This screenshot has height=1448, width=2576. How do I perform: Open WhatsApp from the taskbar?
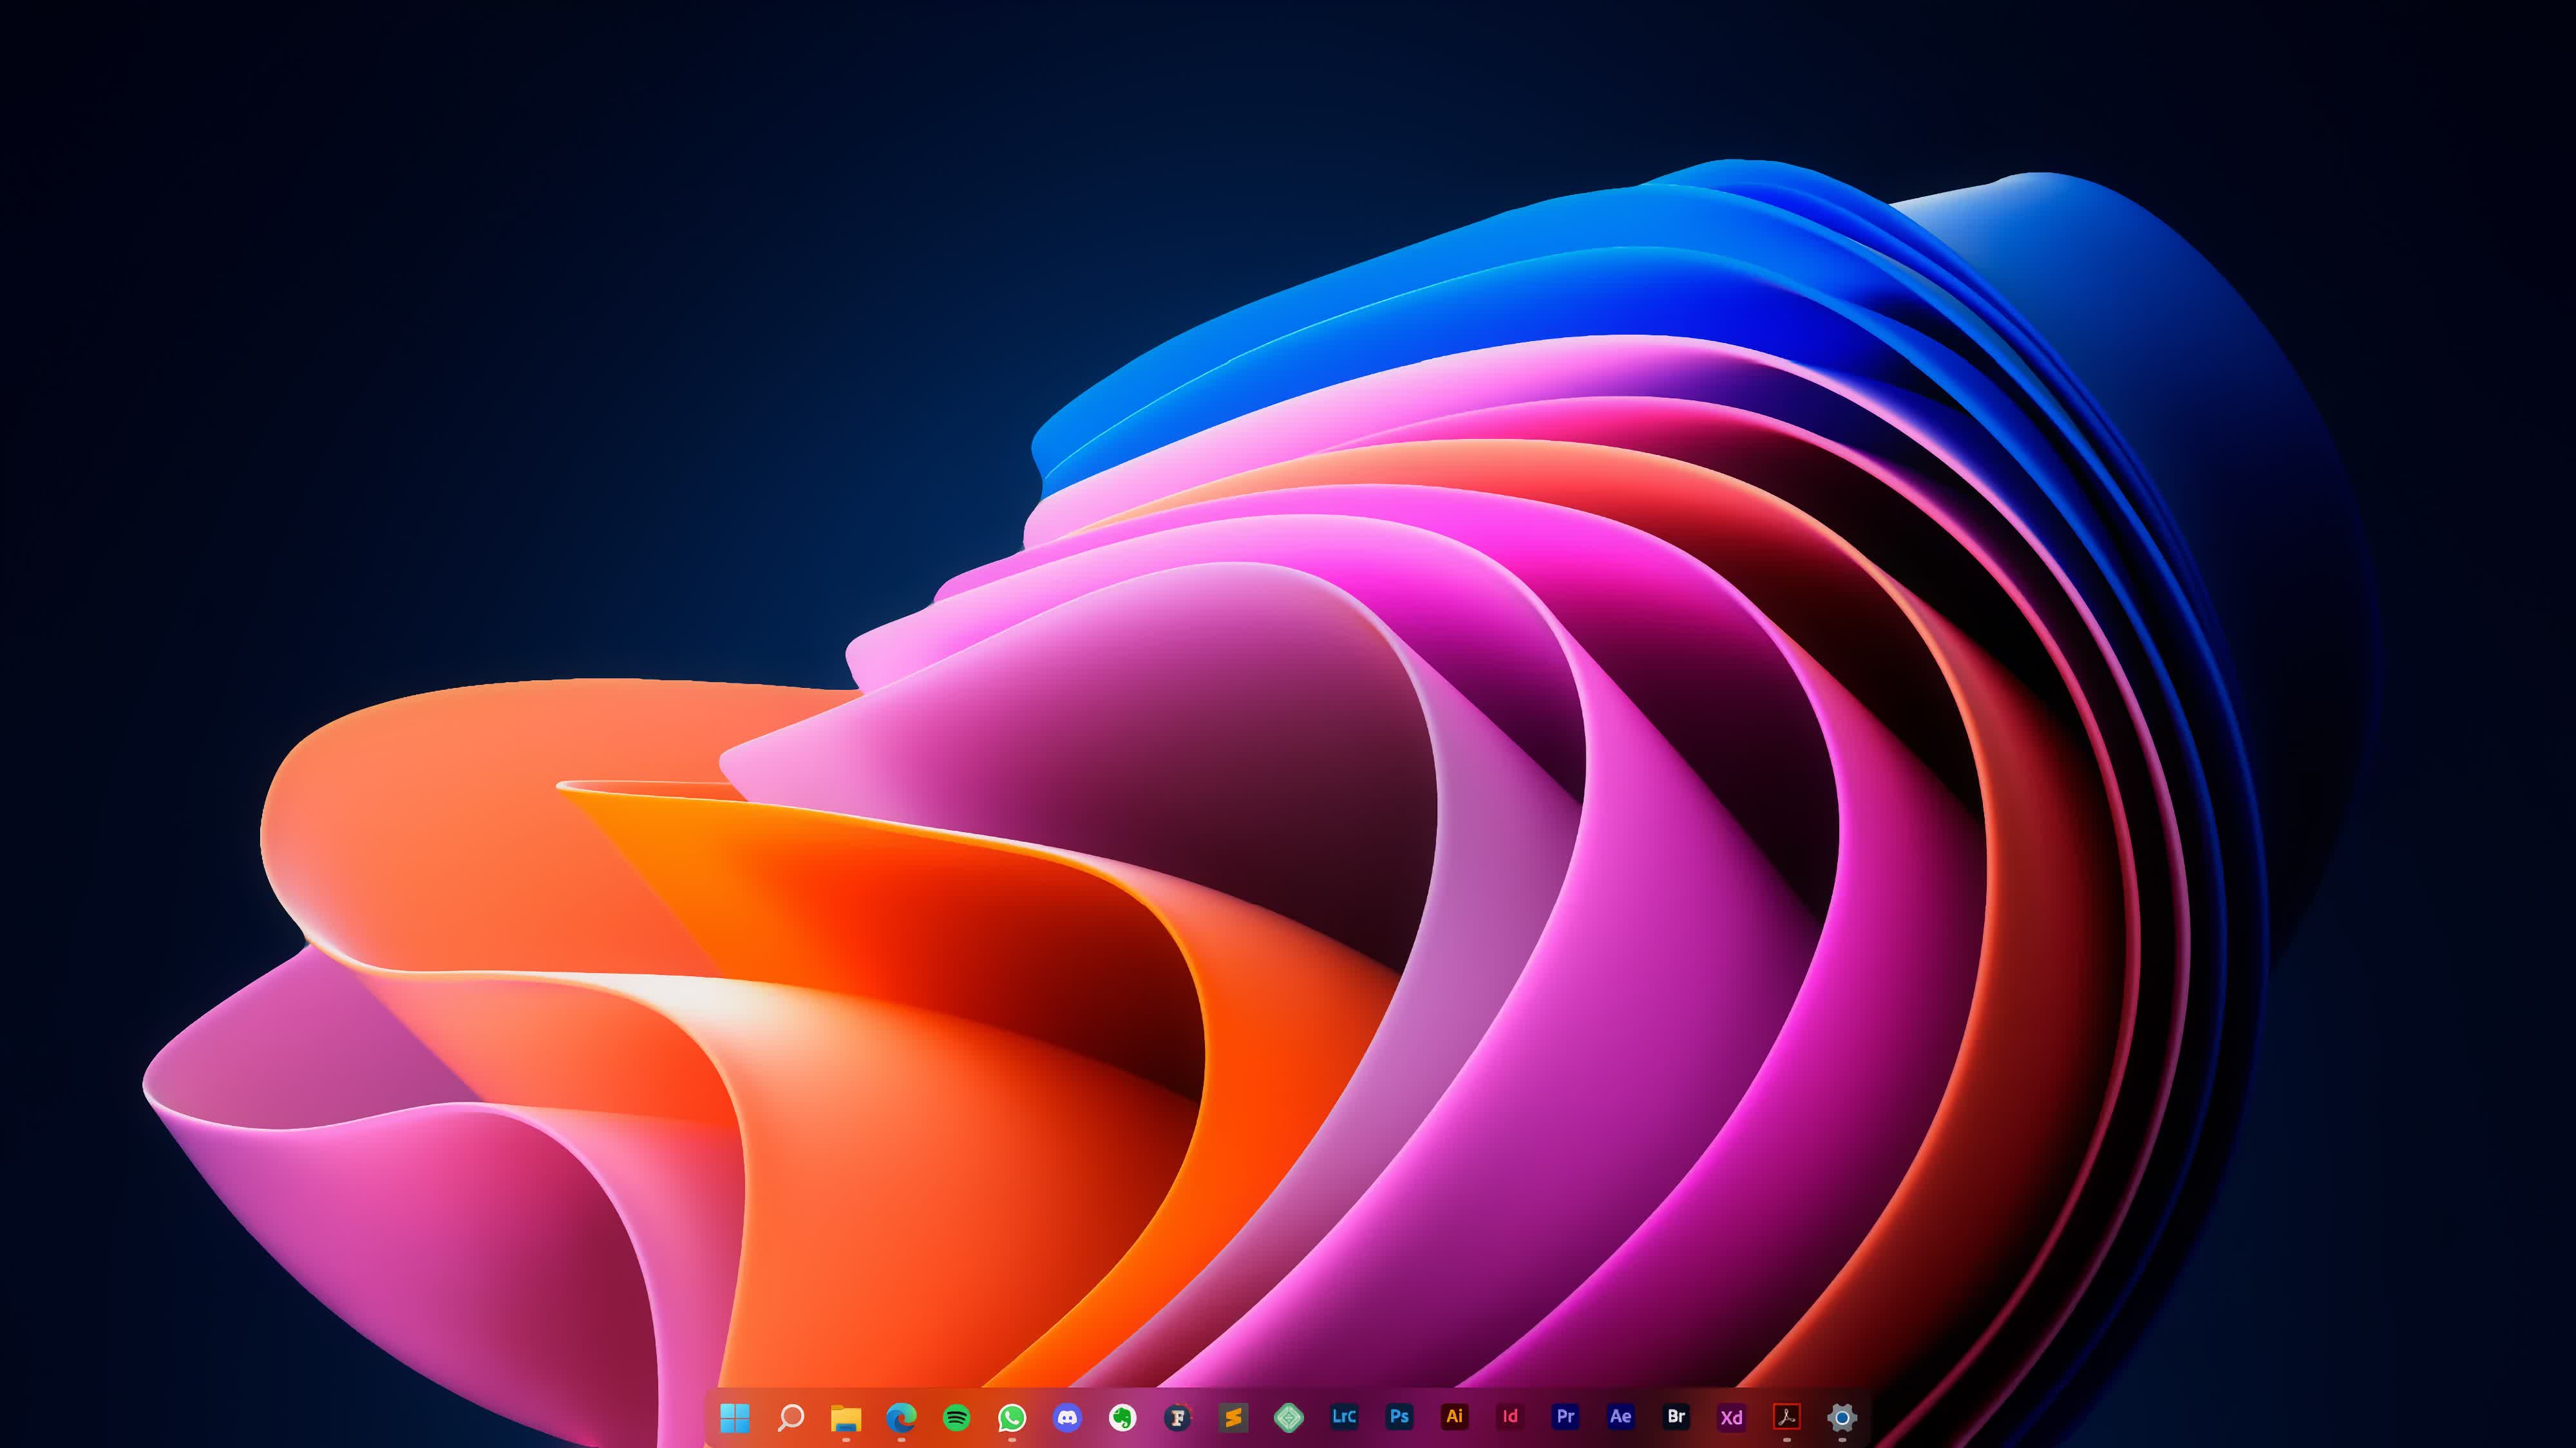point(1012,1416)
